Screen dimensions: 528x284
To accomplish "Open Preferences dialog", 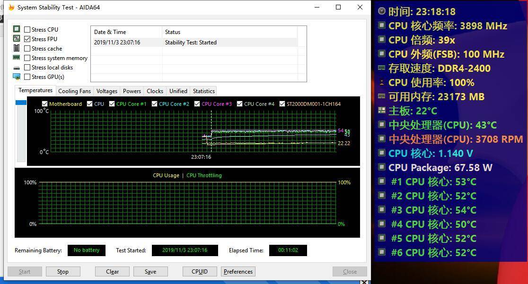I will point(238,272).
